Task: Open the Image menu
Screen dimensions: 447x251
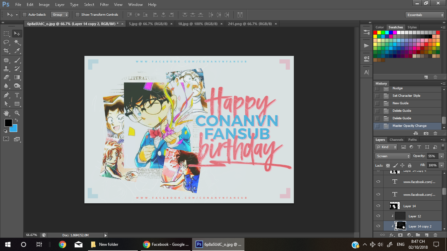Action: click(x=44, y=5)
